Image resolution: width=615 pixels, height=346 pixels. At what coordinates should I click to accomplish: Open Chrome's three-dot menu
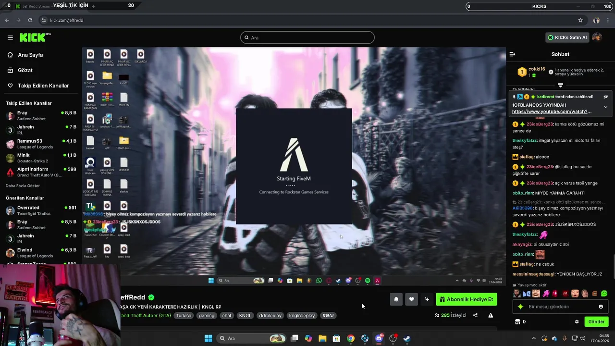click(x=608, y=20)
